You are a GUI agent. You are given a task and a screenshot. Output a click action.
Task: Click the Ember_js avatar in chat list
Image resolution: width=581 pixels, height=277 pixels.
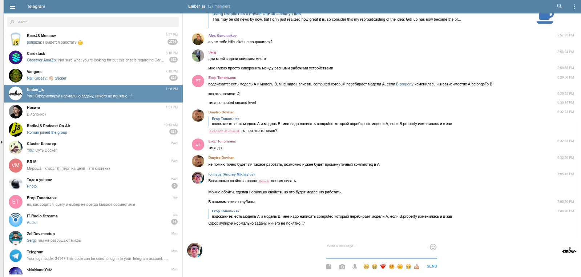[x=16, y=93]
